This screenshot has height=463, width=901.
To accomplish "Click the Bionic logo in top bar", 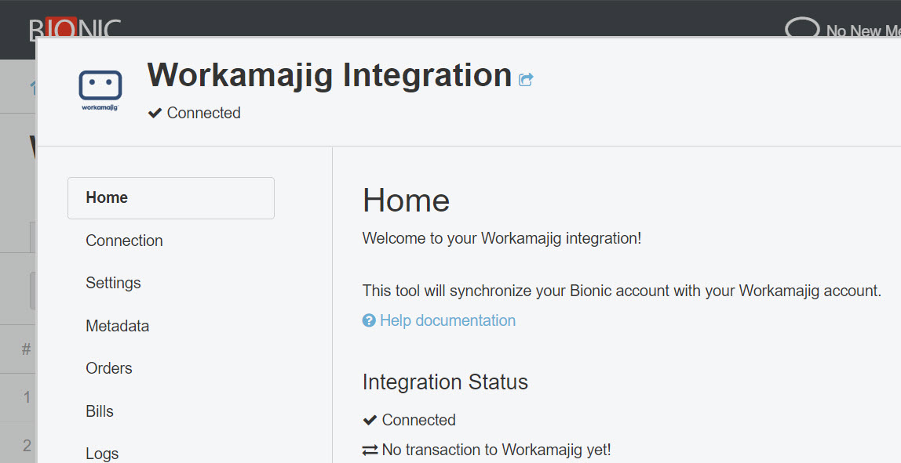I will coord(75,30).
